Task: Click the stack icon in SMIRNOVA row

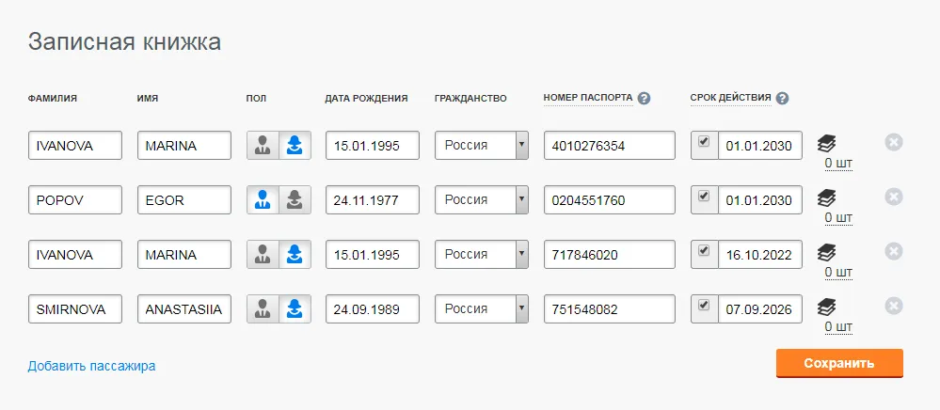Action: coord(826,307)
